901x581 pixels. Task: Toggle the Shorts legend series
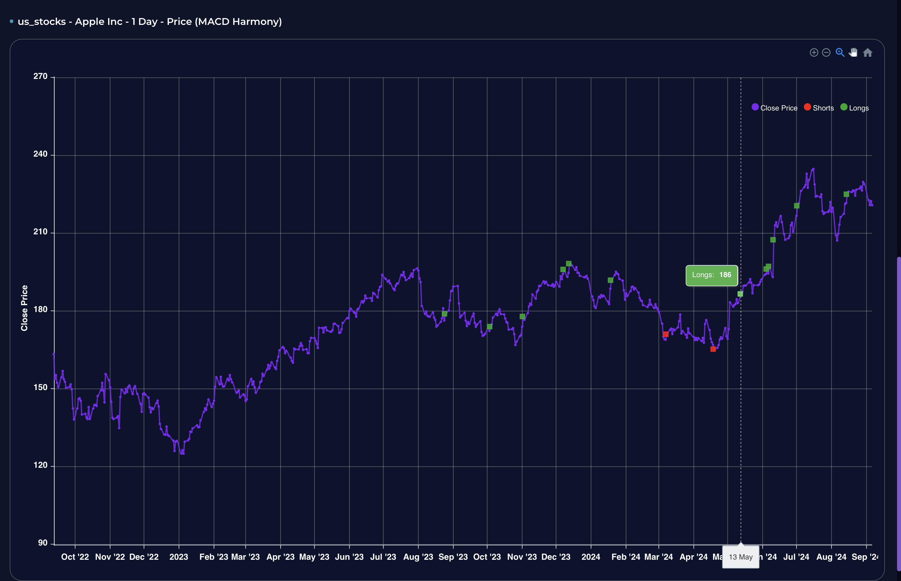point(819,108)
